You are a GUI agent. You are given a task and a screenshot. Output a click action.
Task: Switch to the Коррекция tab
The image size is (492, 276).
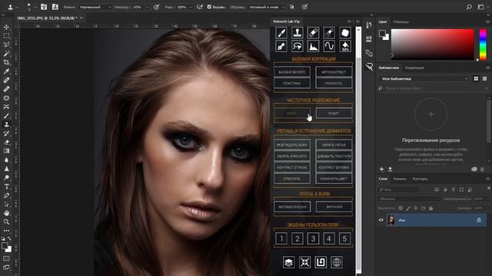pyautogui.click(x=414, y=67)
